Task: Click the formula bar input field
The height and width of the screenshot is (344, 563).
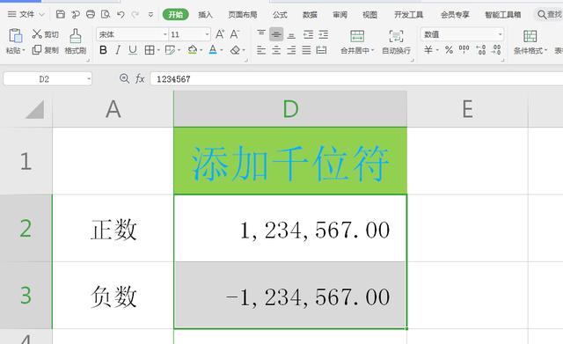Action: [x=356, y=79]
